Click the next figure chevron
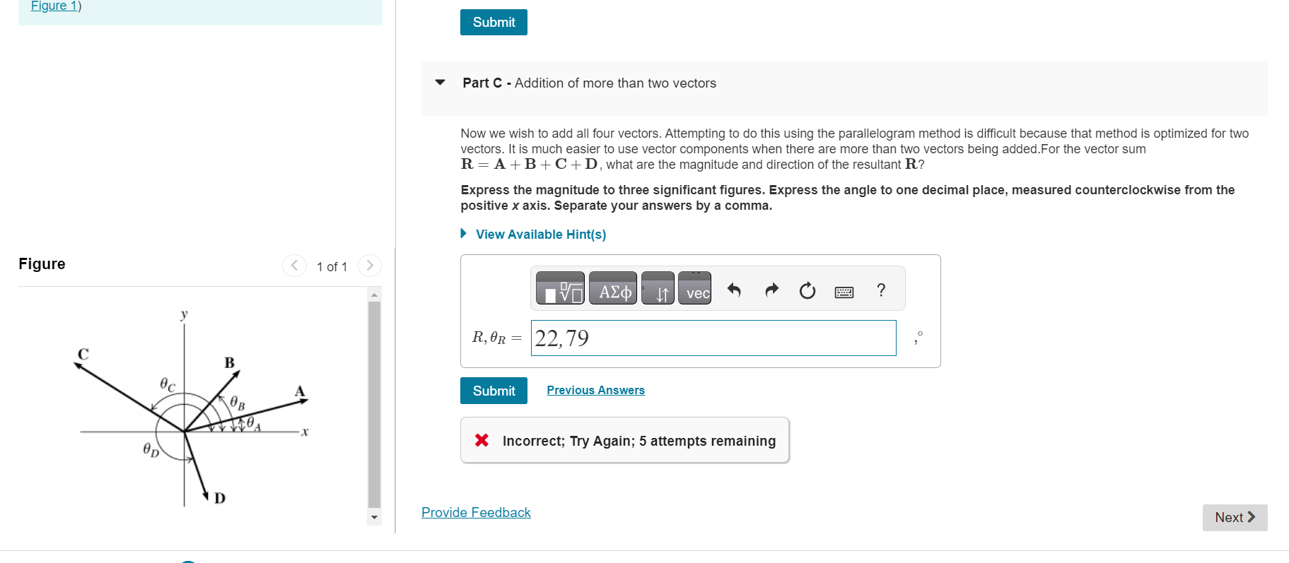This screenshot has height=563, width=1289. (x=369, y=266)
